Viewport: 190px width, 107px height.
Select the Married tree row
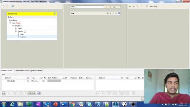click(x=32, y=37)
